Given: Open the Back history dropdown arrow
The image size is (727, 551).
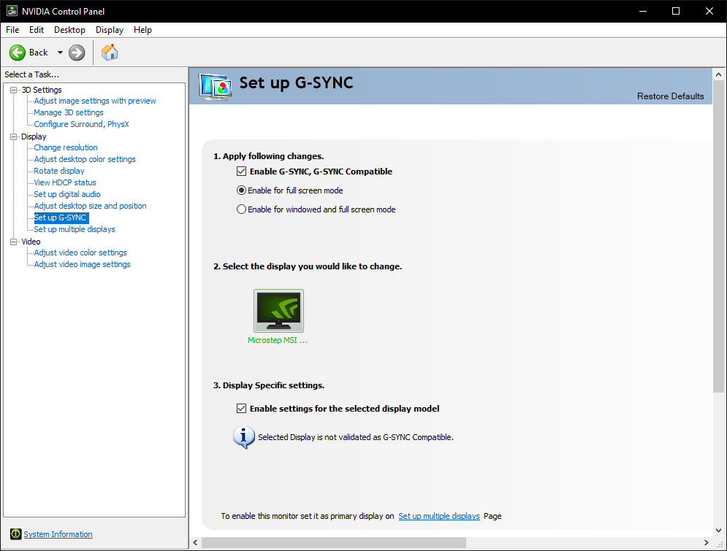Looking at the screenshot, I should click(x=60, y=53).
